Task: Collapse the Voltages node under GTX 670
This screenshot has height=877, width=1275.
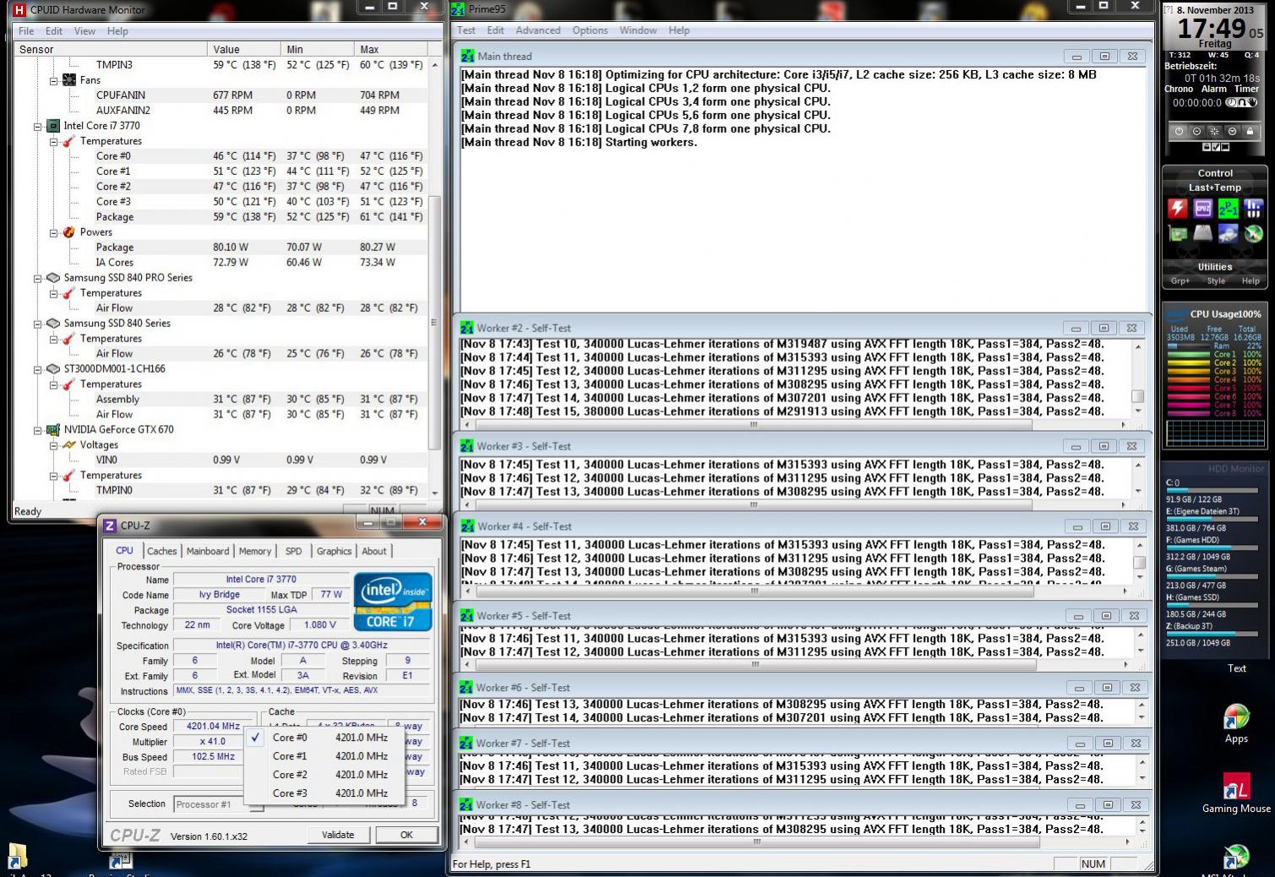Action: (53, 445)
